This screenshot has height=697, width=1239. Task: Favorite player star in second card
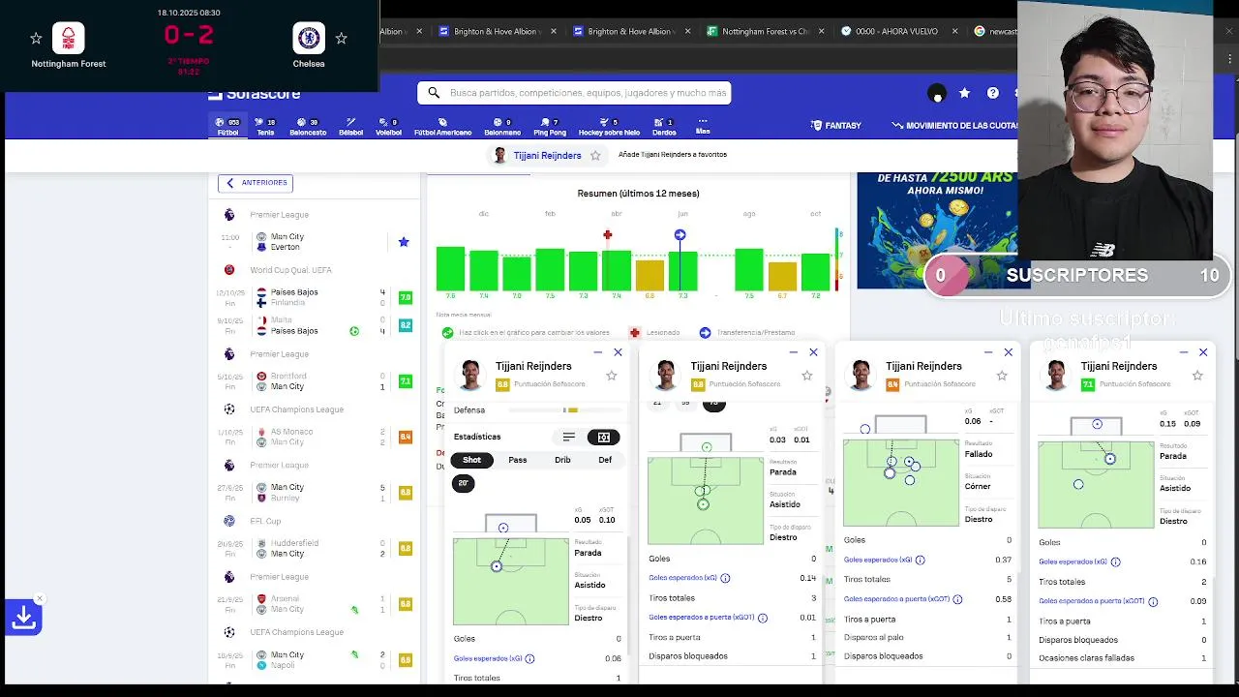806,376
